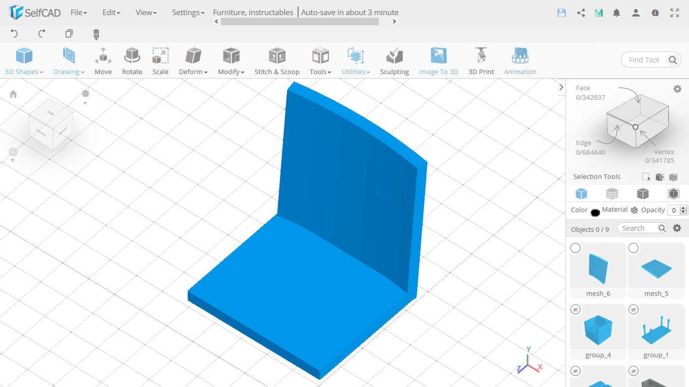Screen dimensions: 689x387
Task: Expand the Modify tool dropdown
Action: point(231,61)
